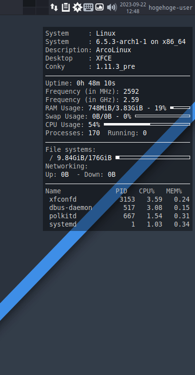Click the Down: 0B network value
Viewport: 195px width, 375px height.
tap(100, 175)
